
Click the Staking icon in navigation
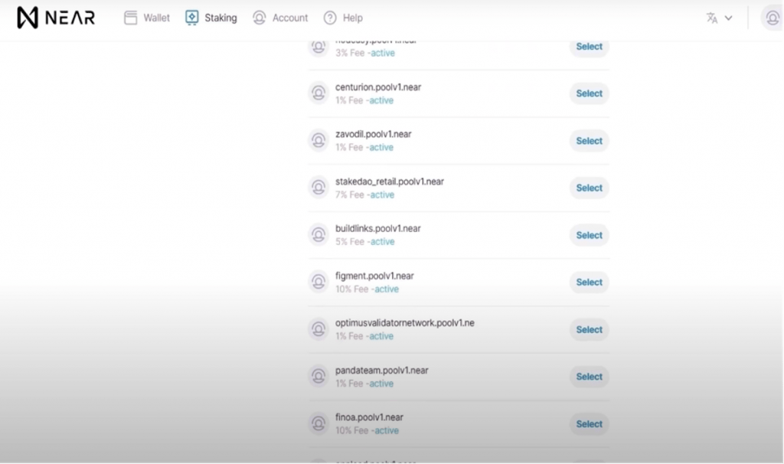point(192,18)
